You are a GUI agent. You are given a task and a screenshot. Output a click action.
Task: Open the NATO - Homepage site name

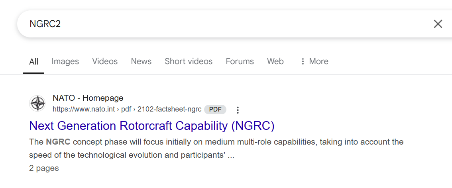coord(88,98)
